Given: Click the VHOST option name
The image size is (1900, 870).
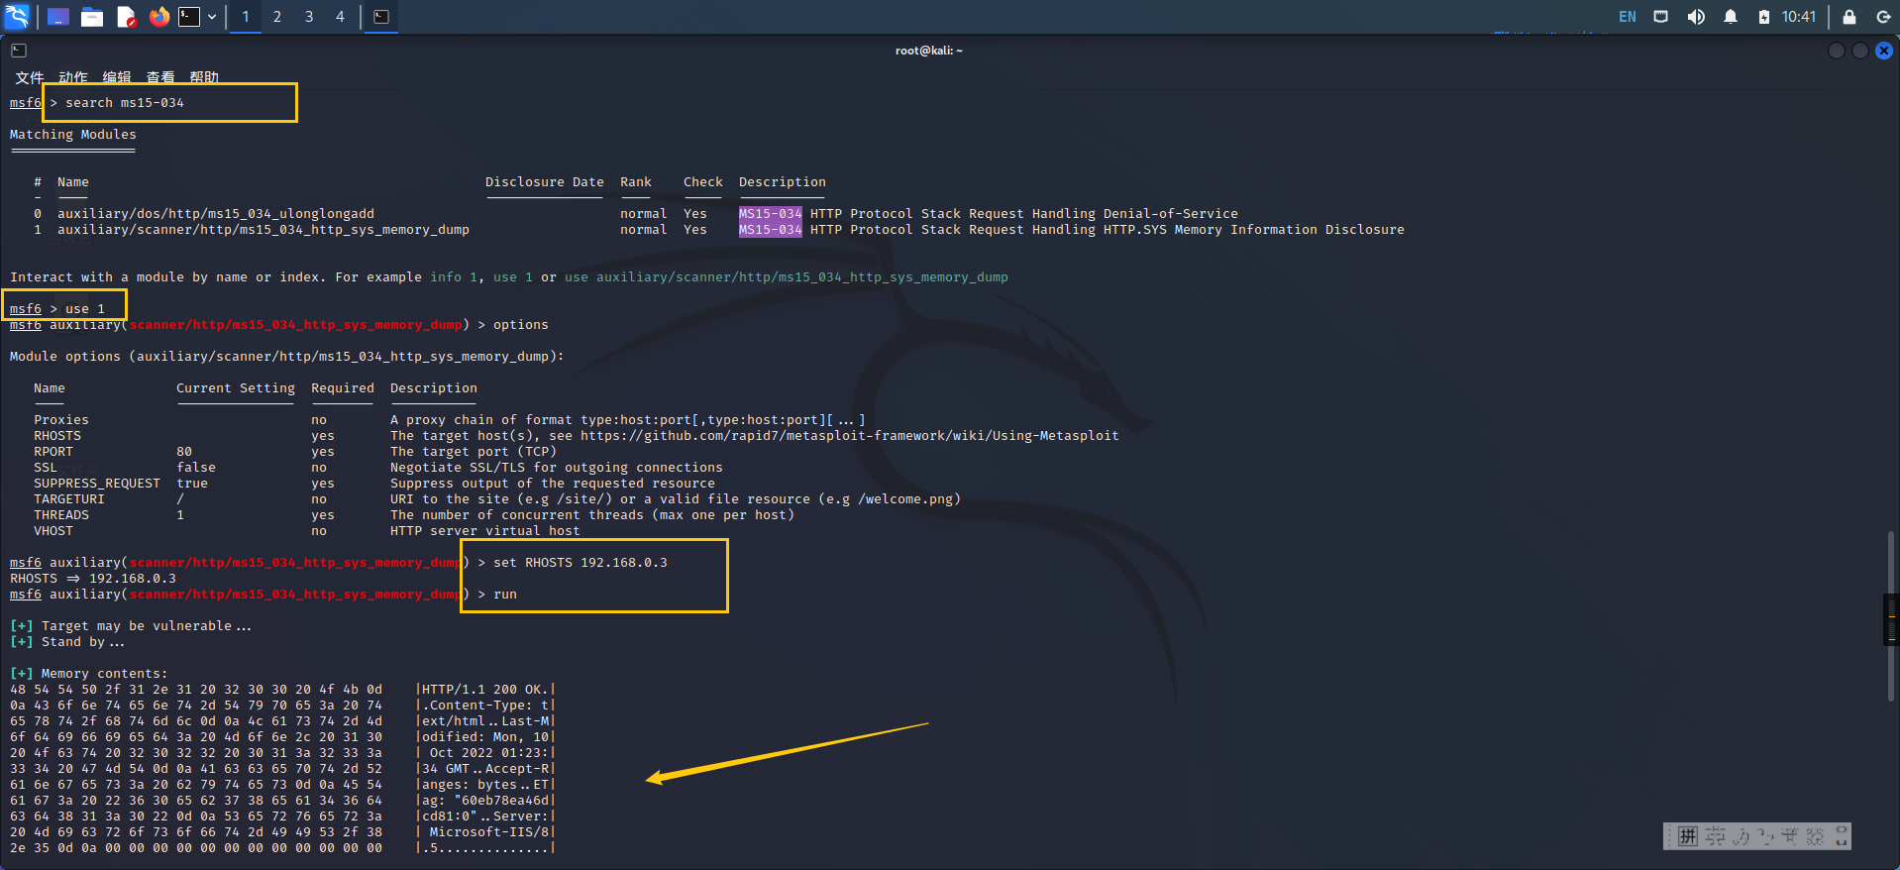Looking at the screenshot, I should (x=53, y=531).
